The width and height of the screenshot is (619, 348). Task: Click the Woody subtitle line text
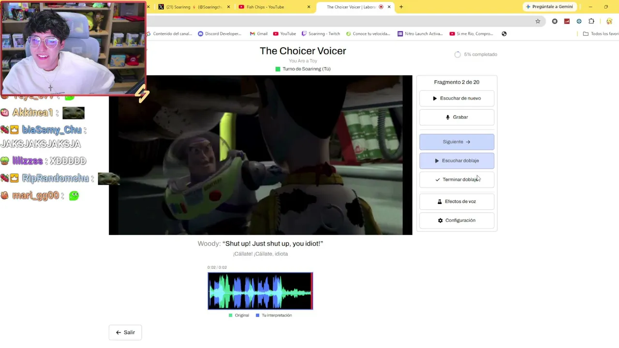[x=260, y=244]
